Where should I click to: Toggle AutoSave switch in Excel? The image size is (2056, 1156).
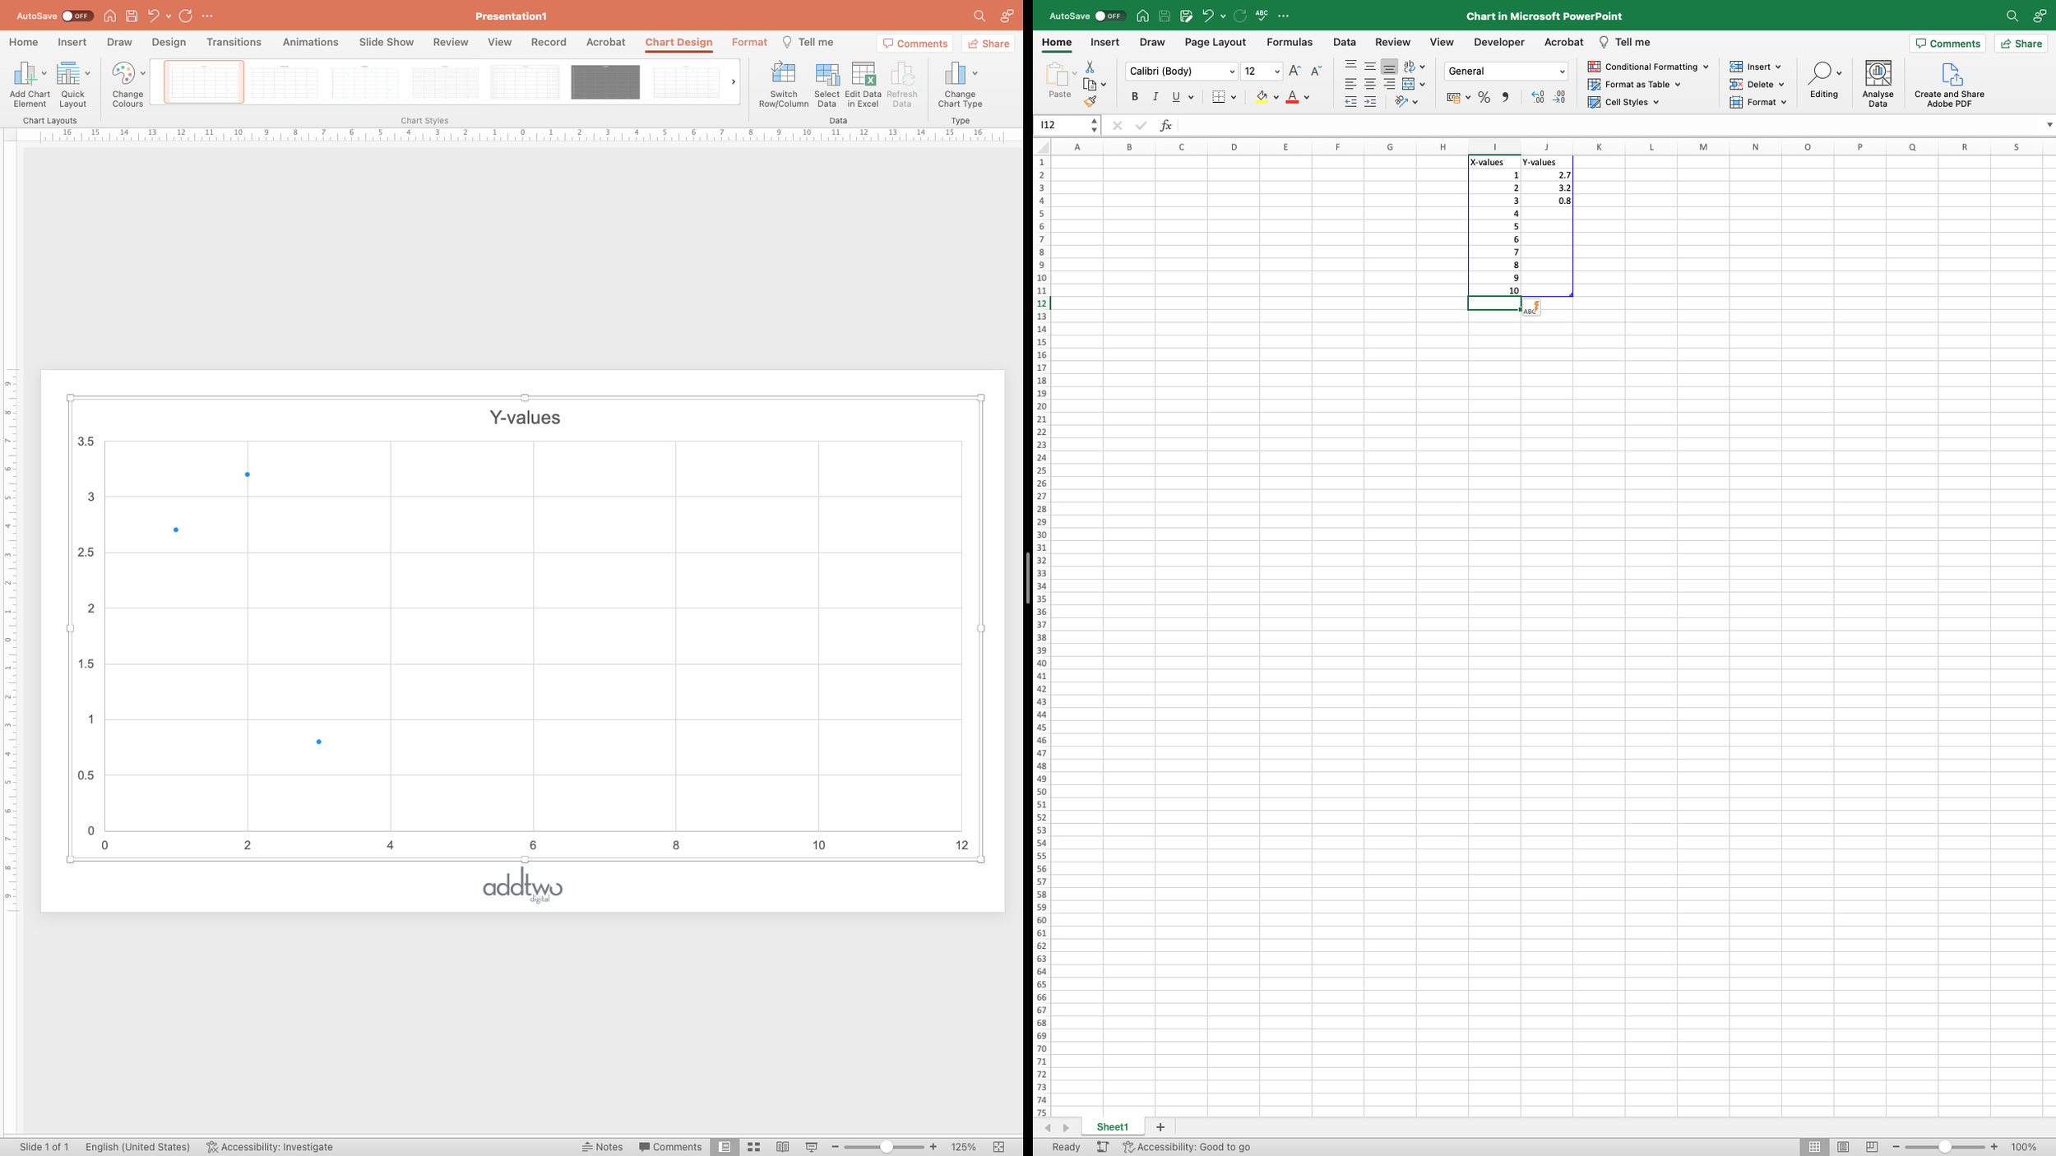point(1109,16)
